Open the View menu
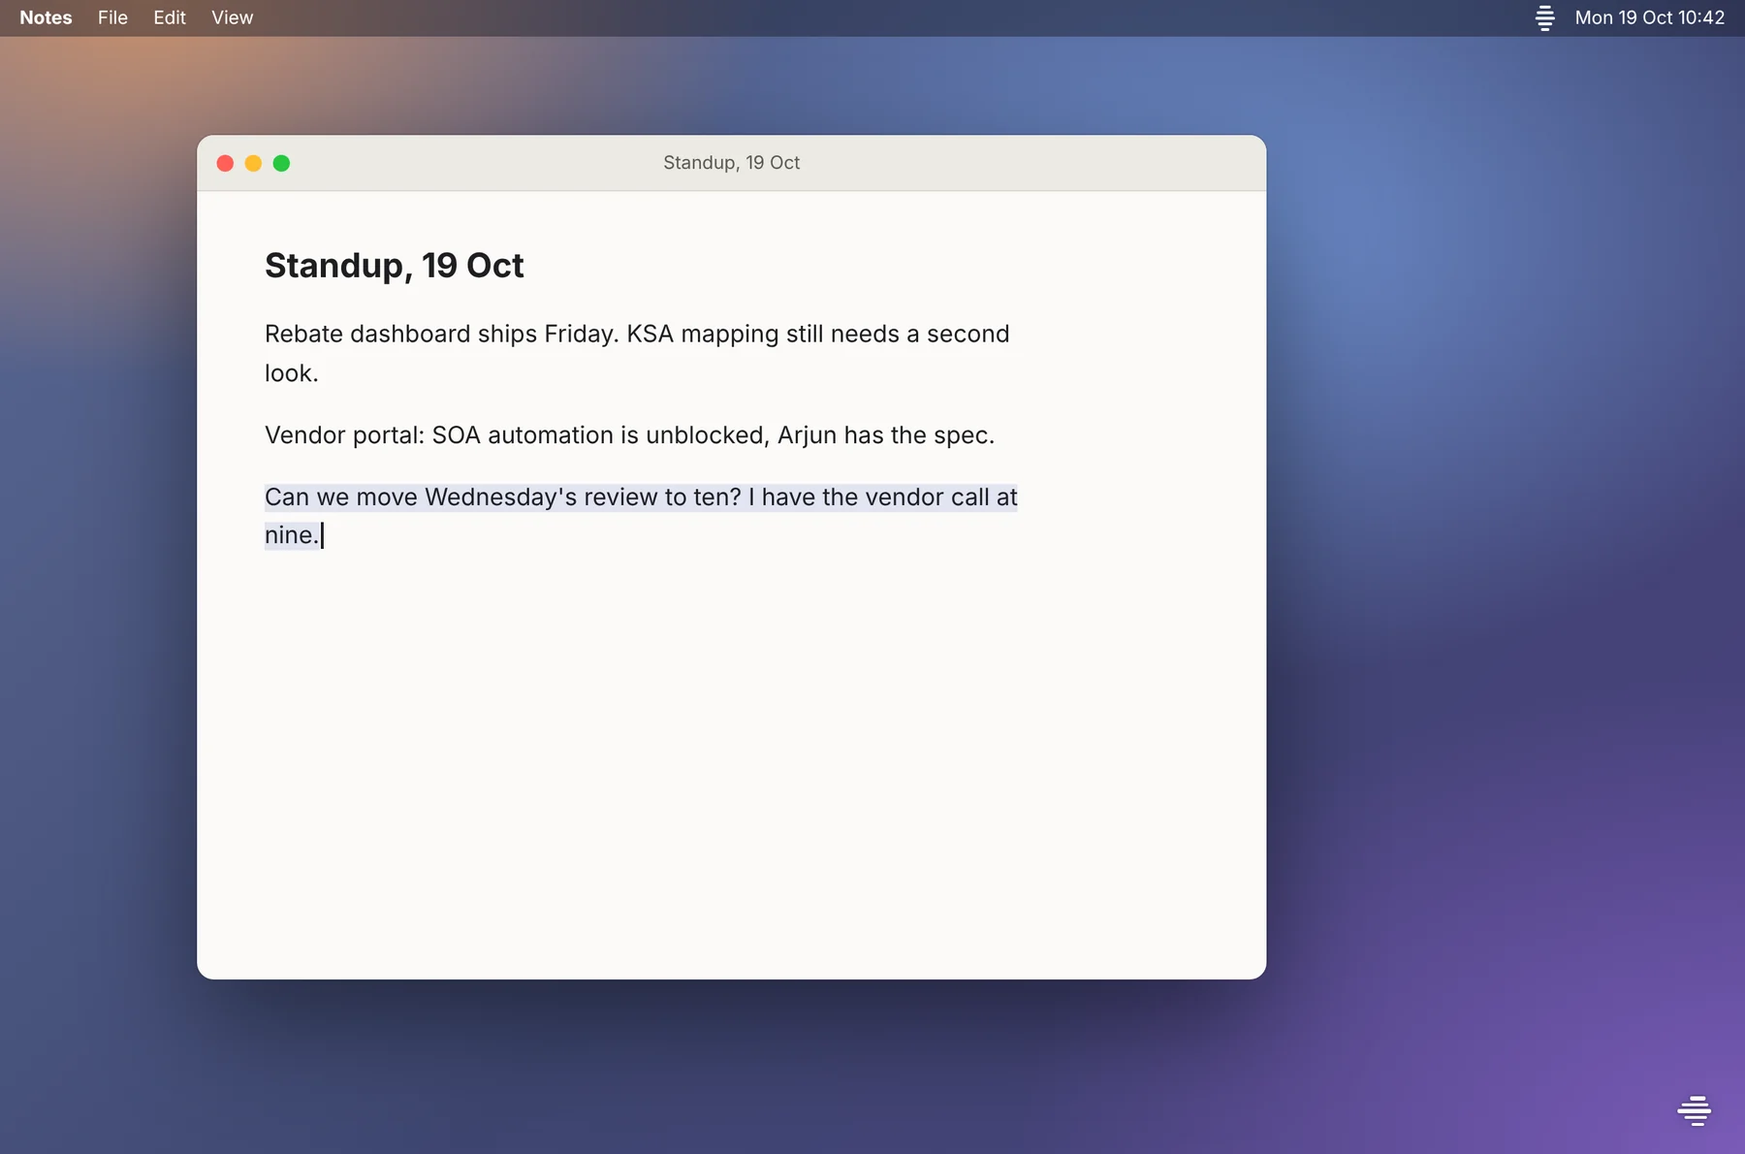This screenshot has width=1745, height=1154. (232, 17)
